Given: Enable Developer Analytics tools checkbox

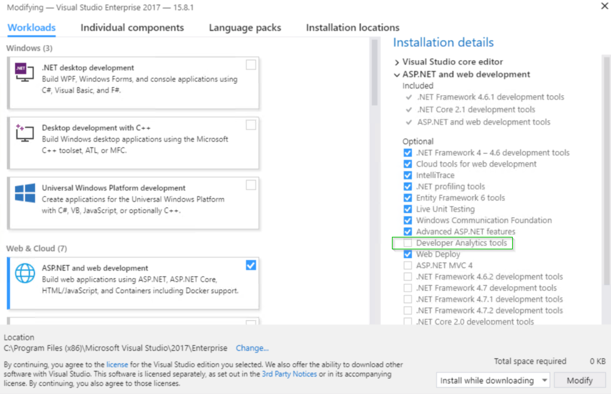Looking at the screenshot, I should point(408,243).
